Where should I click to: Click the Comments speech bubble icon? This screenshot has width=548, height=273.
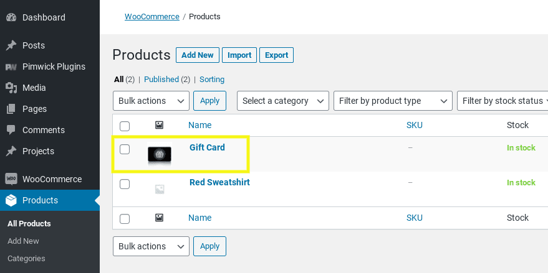click(11, 130)
